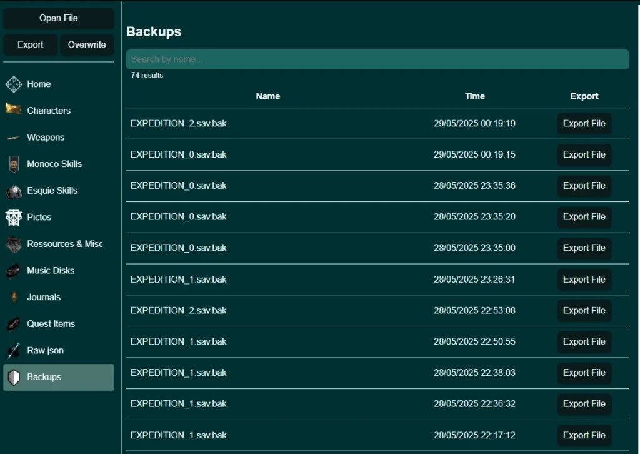Click the Esquie Skills icon

[14, 191]
